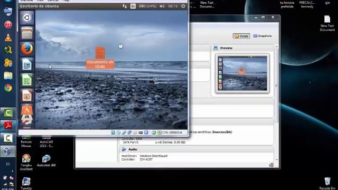Screen dimensions: 338x190
Task: Click VirtualBox Manager details scrollbar up arrow
Action: [277, 46]
